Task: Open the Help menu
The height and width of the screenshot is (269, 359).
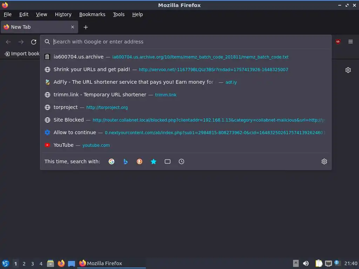Action: pyautogui.click(x=137, y=14)
